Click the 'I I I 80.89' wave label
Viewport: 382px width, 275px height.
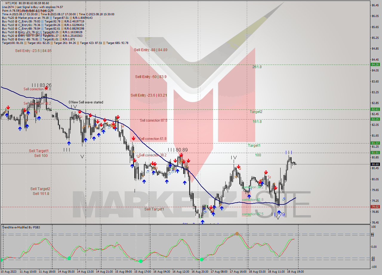(178, 150)
